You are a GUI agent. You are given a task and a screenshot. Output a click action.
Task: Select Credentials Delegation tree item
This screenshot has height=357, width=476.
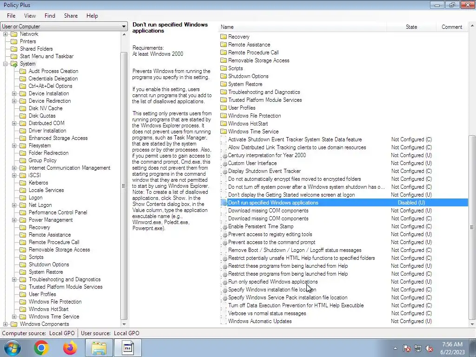click(x=53, y=79)
